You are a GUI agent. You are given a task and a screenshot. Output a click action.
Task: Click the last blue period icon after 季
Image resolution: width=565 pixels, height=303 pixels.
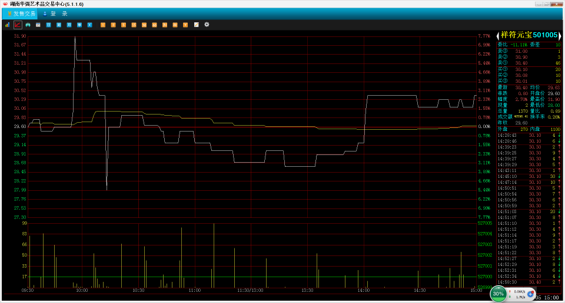[x=89, y=25]
